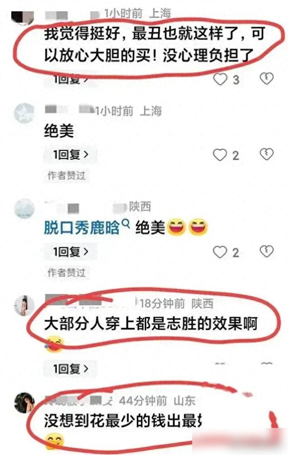
Task: Open 脱口秀鹿晗 hashtag link
Action: (x=81, y=227)
